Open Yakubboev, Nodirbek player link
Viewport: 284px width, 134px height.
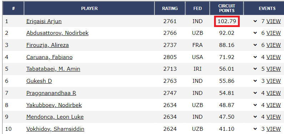click(x=54, y=105)
